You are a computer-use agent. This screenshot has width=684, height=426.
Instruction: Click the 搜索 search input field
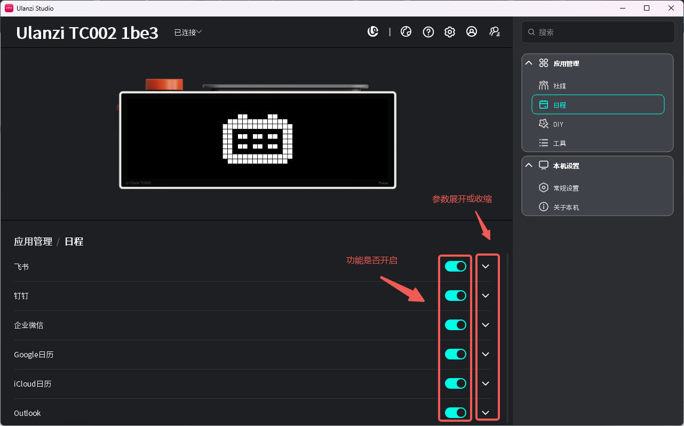598,32
